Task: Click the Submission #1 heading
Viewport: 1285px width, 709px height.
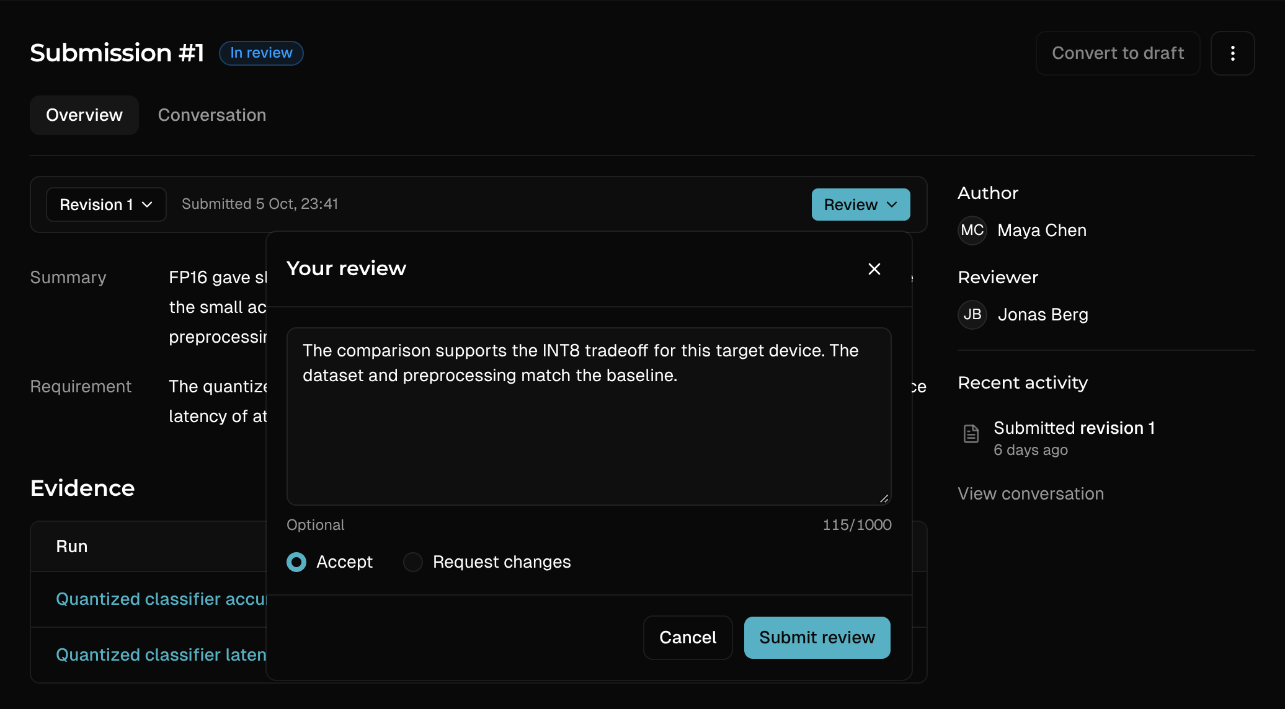Action: [117, 53]
